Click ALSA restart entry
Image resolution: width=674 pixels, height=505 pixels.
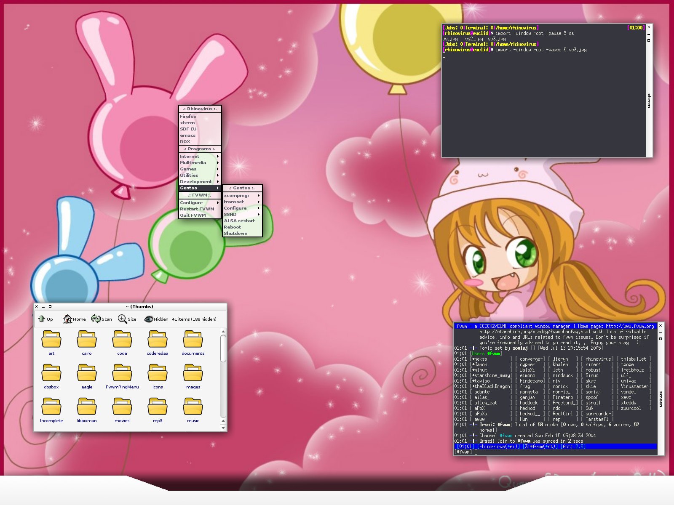[242, 221]
